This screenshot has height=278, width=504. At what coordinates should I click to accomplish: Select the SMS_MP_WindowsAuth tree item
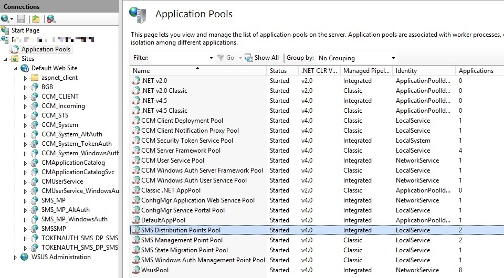74,219
